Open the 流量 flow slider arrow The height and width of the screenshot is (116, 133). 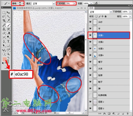[x=91, y=3]
